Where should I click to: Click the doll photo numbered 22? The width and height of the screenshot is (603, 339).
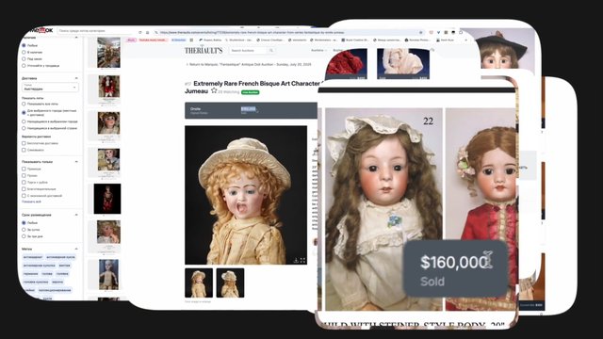click(x=383, y=209)
